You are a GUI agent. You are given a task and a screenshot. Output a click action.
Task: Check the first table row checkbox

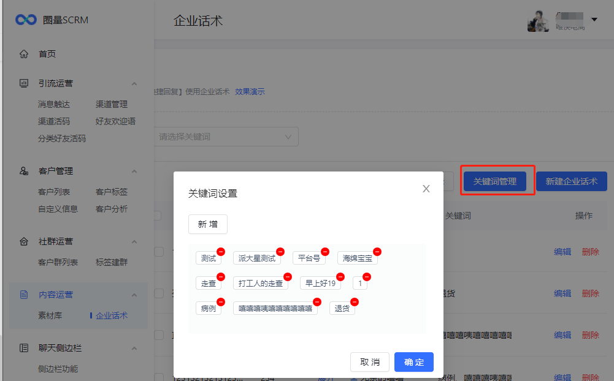click(159, 252)
